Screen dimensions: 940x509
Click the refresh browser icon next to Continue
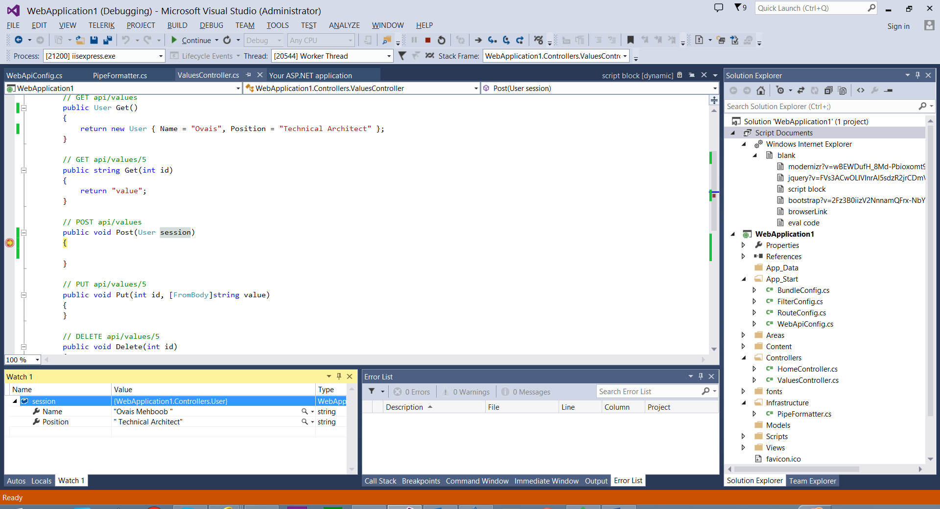click(227, 40)
